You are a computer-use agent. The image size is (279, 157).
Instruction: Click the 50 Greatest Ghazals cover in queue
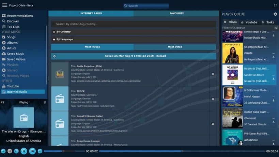pyautogui.click(x=233, y=118)
